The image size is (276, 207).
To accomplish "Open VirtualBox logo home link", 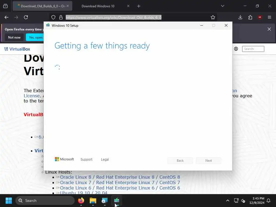I will [x=17, y=49].
